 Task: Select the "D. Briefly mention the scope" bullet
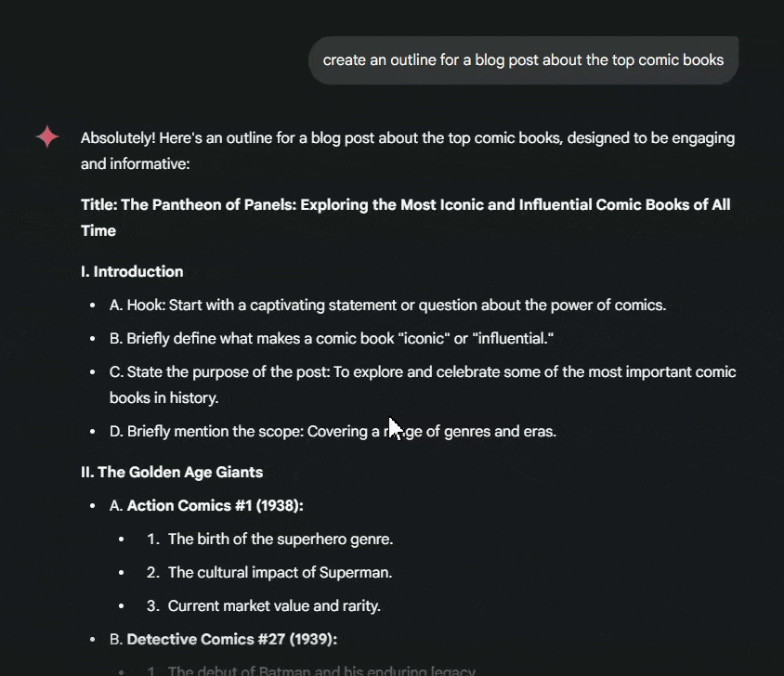pos(333,432)
